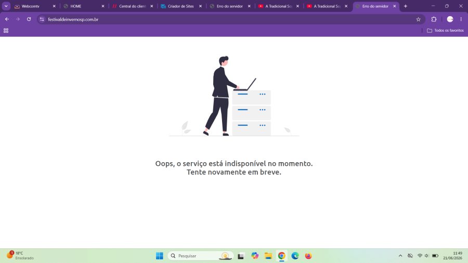468x263 pixels.
Task: Open the Extensions puzzle icon
Action: point(434,19)
